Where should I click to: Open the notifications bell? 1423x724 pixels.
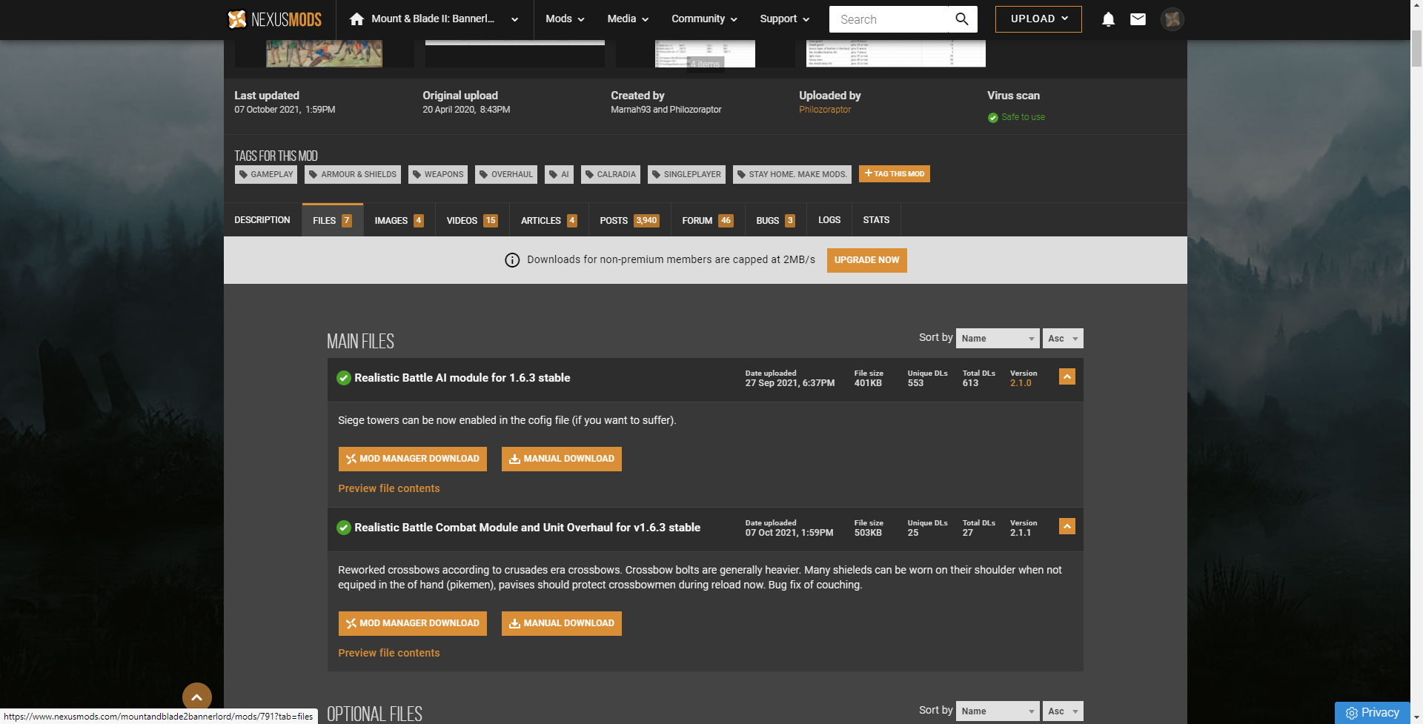(1108, 19)
